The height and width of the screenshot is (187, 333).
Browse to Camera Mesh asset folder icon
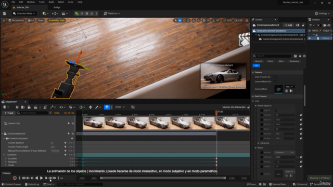pos(291,91)
